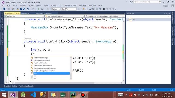Viewport: 175px width, 98px height.
Task: Click the notifications flag icon
Action: pyautogui.click(x=127, y=2)
